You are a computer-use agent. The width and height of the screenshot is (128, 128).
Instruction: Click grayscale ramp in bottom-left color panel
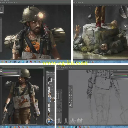[x=10, y=75]
